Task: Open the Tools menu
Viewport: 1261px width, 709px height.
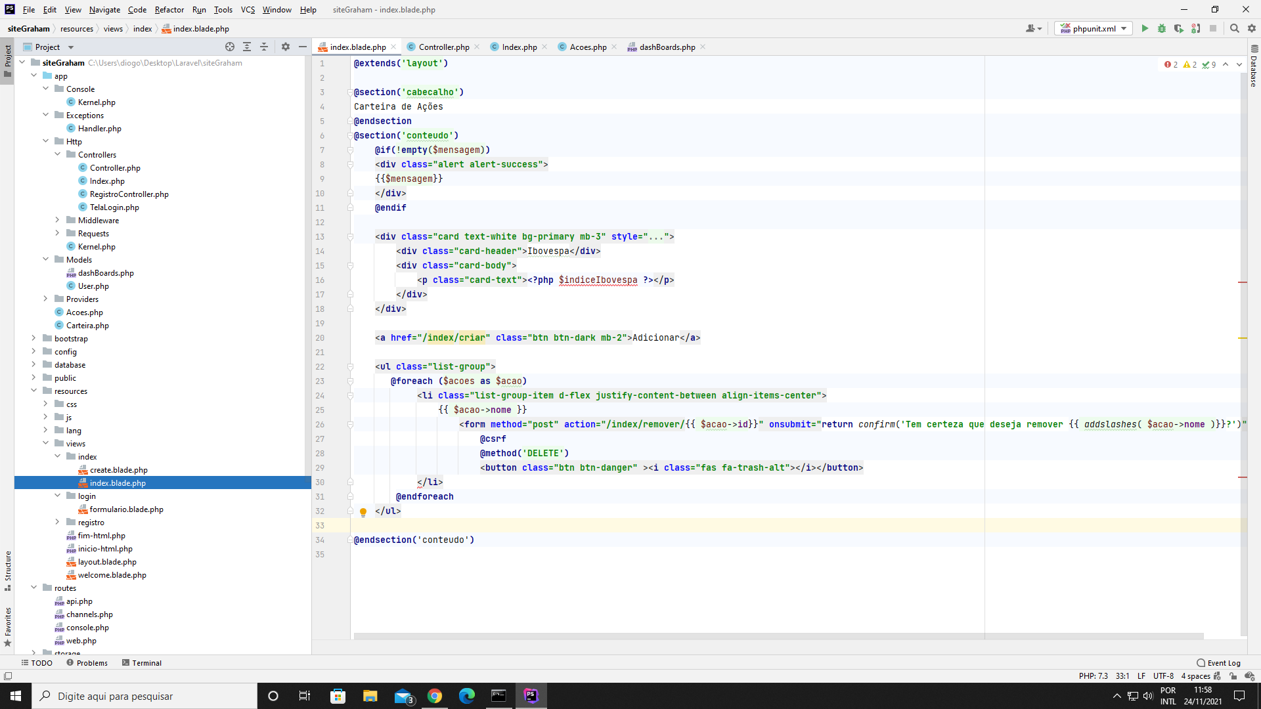Action: [x=223, y=10]
